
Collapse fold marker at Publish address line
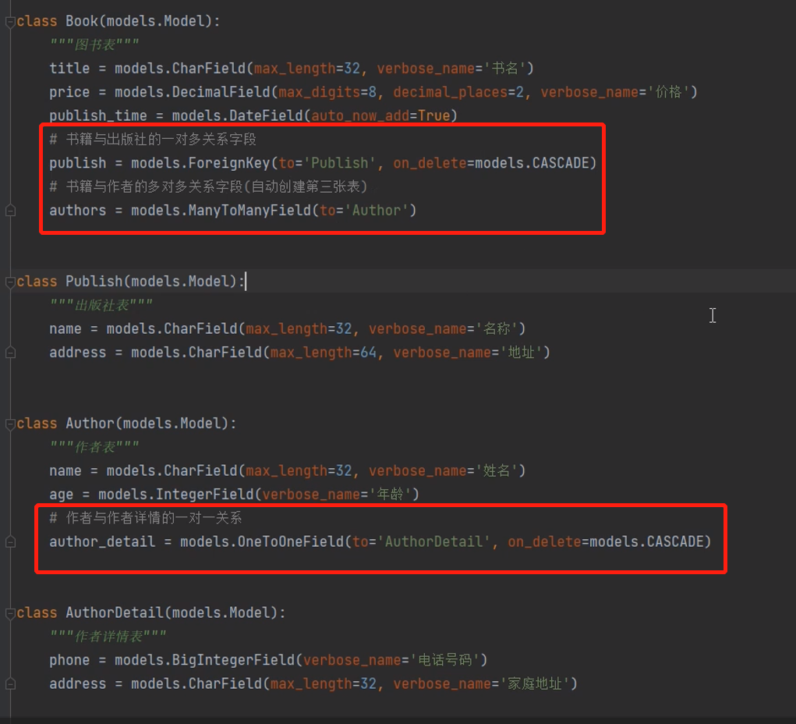click(10, 353)
